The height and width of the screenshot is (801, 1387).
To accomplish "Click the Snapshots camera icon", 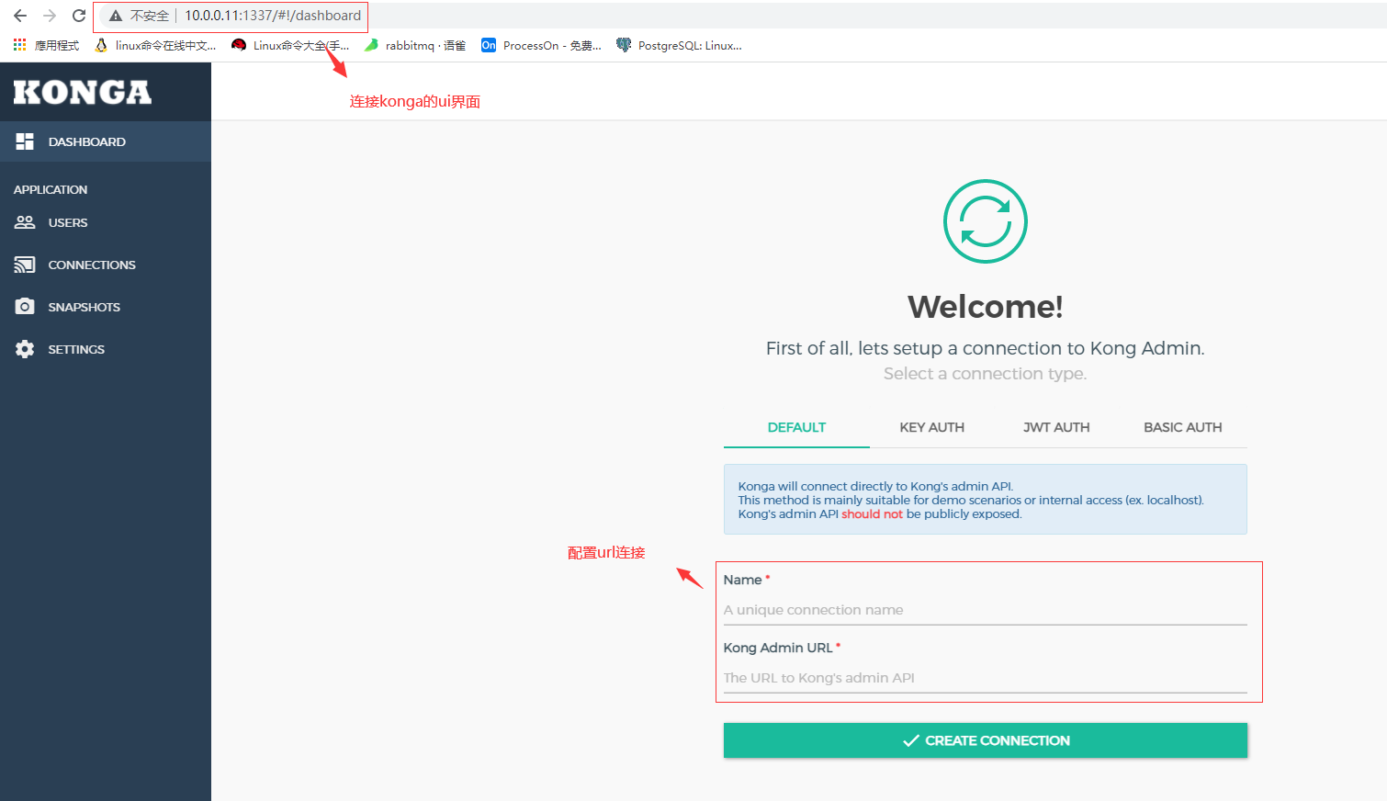I will 25,307.
